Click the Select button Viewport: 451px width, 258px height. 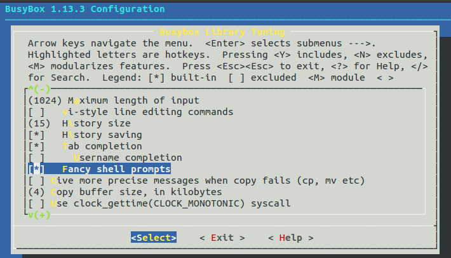coord(154,238)
